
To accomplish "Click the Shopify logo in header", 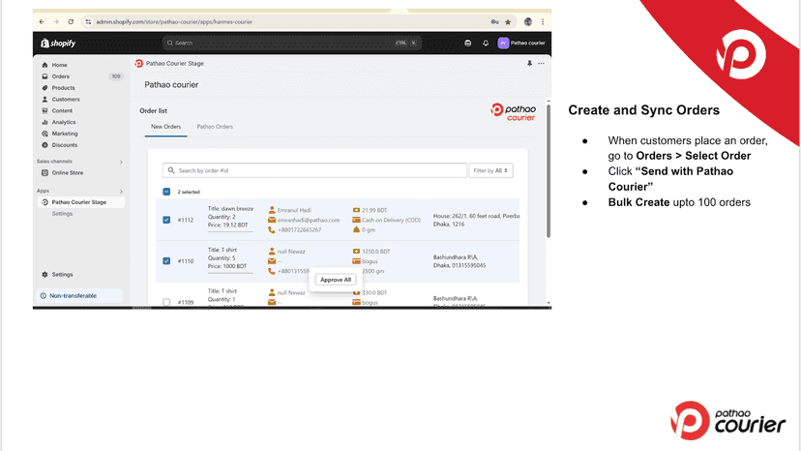I will coord(58,43).
